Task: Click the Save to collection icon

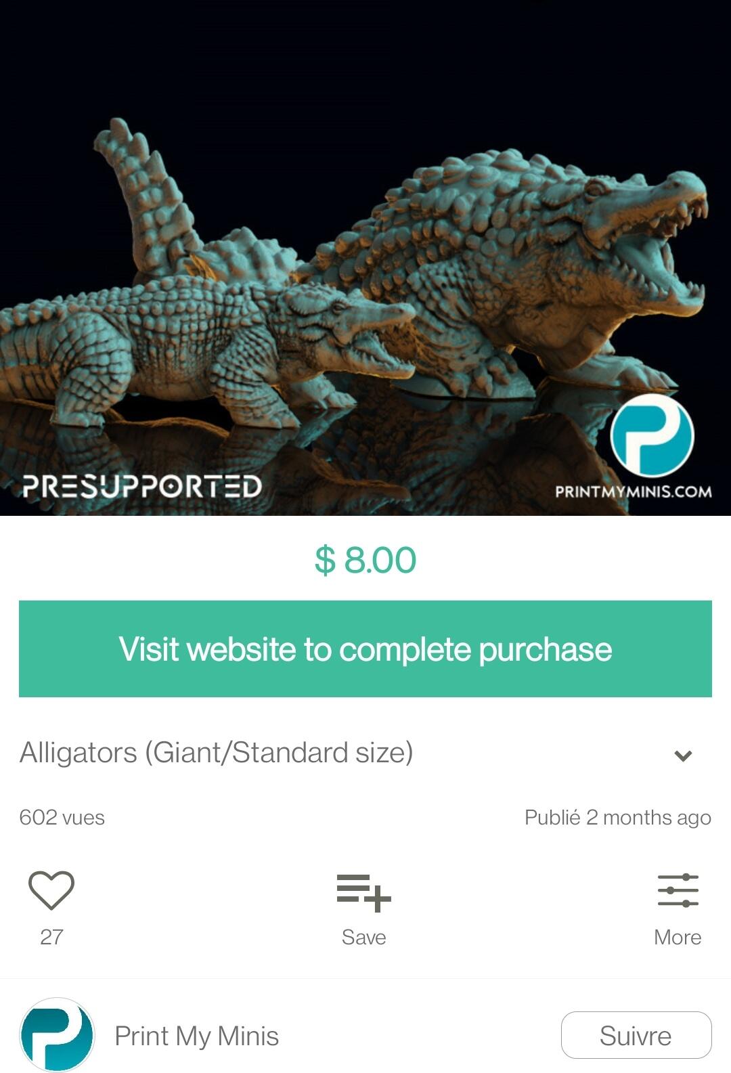Action: click(x=364, y=893)
